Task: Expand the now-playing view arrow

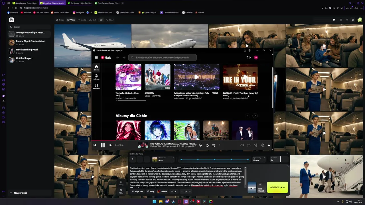Action: pos(269,145)
